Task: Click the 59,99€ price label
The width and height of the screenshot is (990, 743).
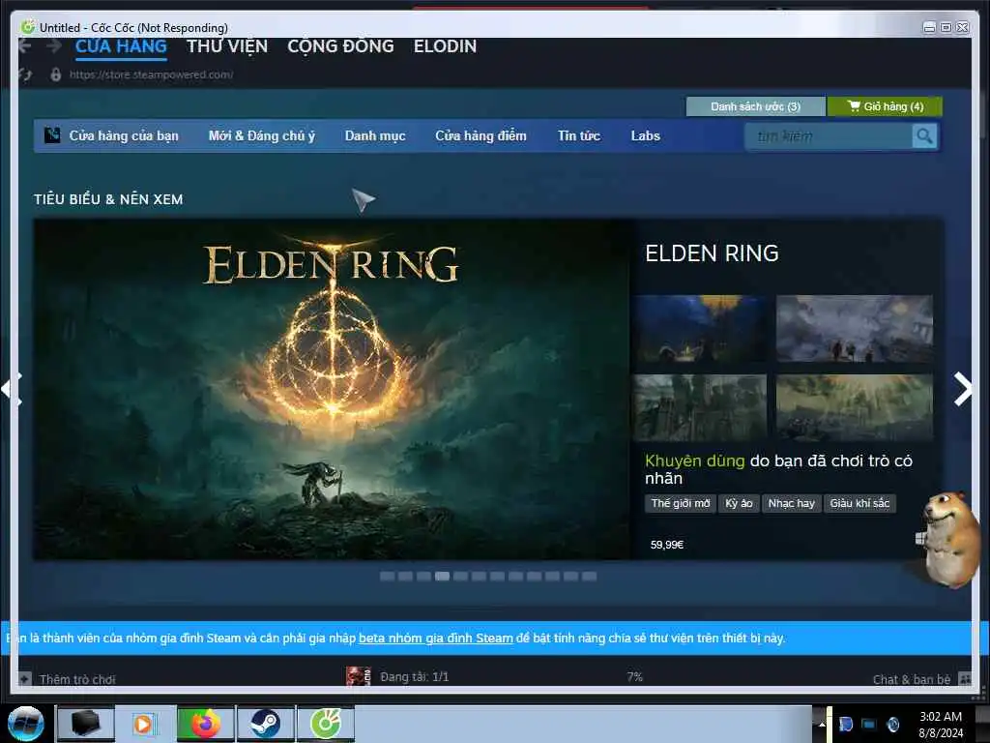Action: [667, 545]
